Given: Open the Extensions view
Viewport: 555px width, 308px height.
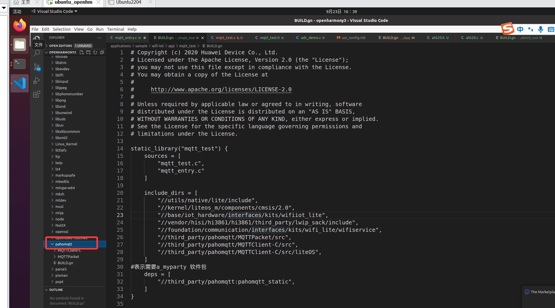Looking at the screenshot, I should 37,94.
